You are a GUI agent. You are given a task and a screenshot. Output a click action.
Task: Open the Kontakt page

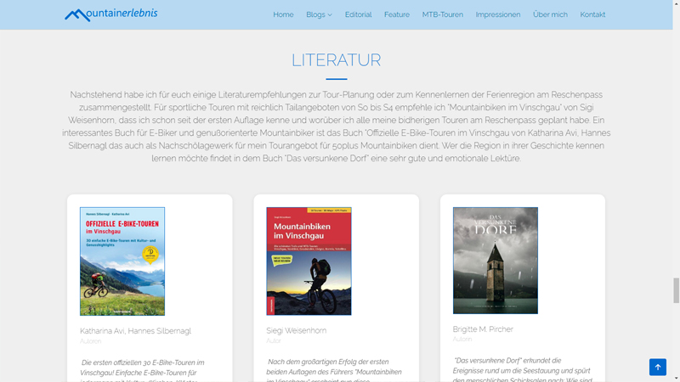coord(592,14)
